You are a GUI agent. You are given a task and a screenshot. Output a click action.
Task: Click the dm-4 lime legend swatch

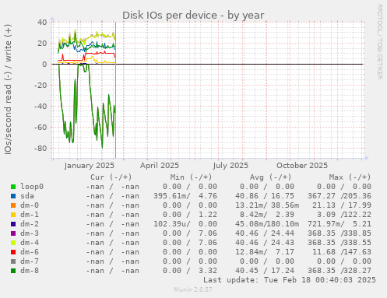tap(13, 243)
